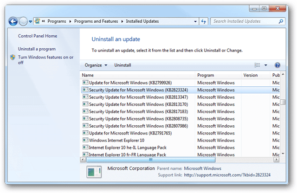
Task: Click the Back navigation arrow button
Action: (x=13, y=21)
